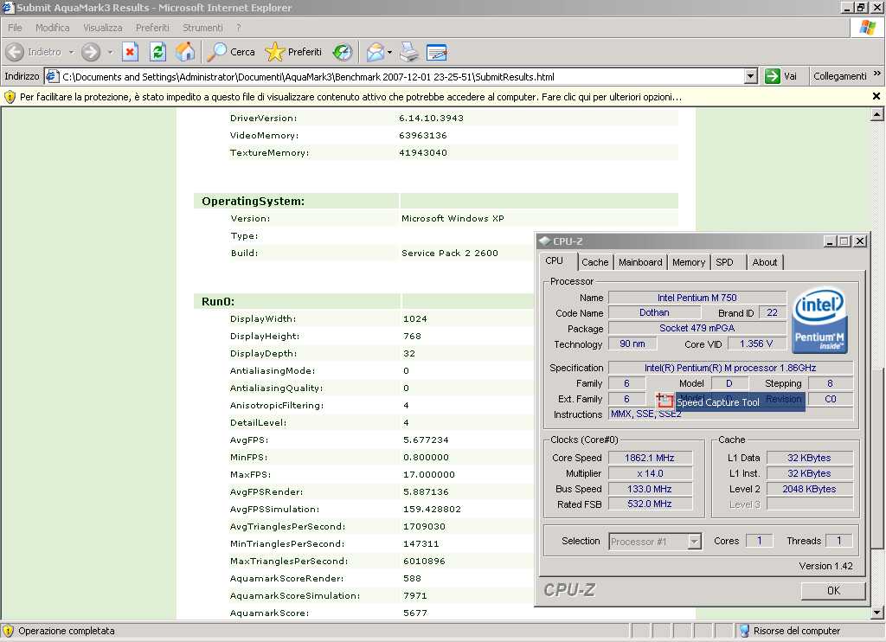Expand the forward button history dropdown

click(110, 52)
